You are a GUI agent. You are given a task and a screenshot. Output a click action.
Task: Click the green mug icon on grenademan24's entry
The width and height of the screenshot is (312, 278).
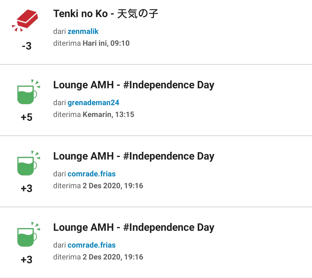(27, 93)
